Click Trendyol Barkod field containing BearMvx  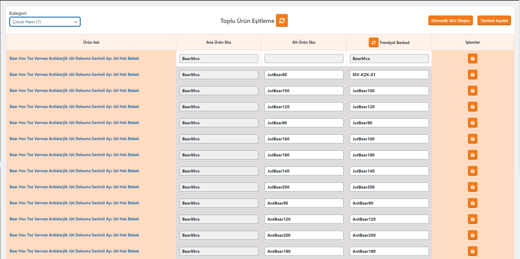pyautogui.click(x=389, y=59)
